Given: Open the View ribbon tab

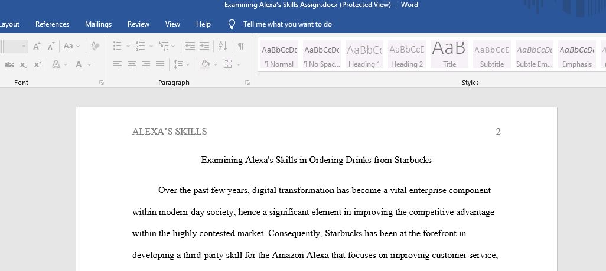Looking at the screenshot, I should [x=172, y=24].
